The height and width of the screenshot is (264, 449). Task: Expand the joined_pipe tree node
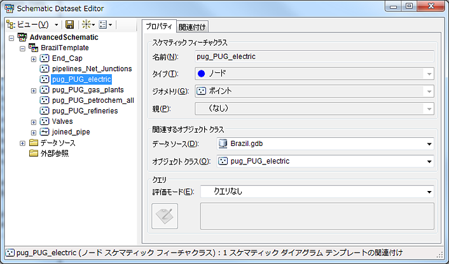point(34,133)
